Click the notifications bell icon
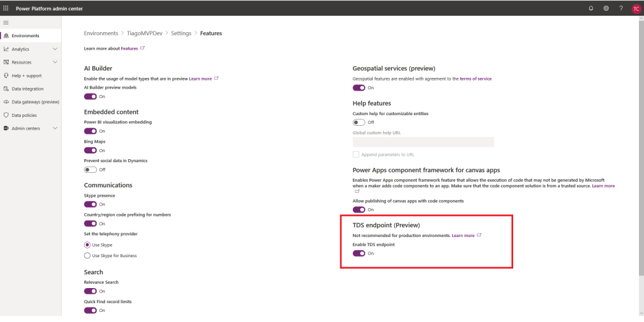The width and height of the screenshot is (644, 322). (x=591, y=8)
